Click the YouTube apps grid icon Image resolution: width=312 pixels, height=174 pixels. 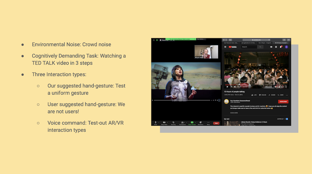[x=276, y=47]
